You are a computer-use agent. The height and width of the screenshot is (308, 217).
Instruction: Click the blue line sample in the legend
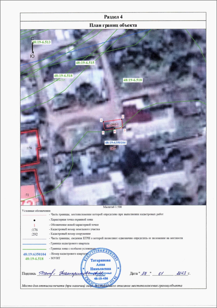34,244
